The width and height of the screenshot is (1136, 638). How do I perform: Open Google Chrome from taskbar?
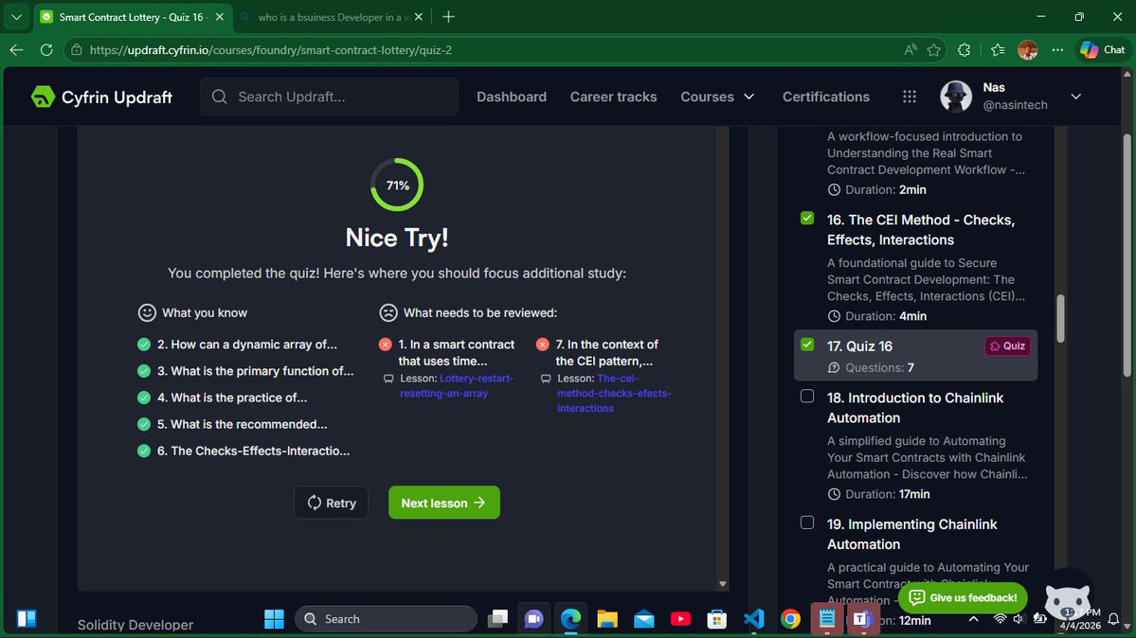tap(790, 618)
